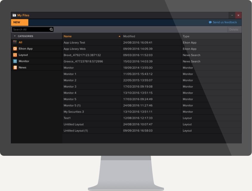Screen dimensions: 252x191
Task: Select the All categories grid icon
Action: pos(15,42)
